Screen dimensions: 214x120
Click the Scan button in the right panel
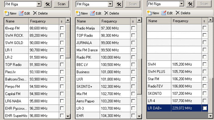(204, 4)
